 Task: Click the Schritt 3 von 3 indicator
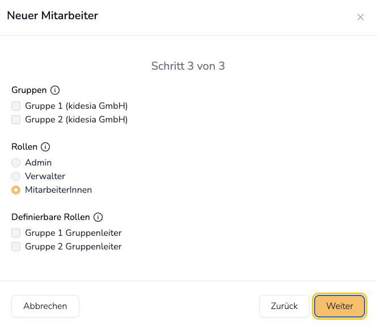188,66
